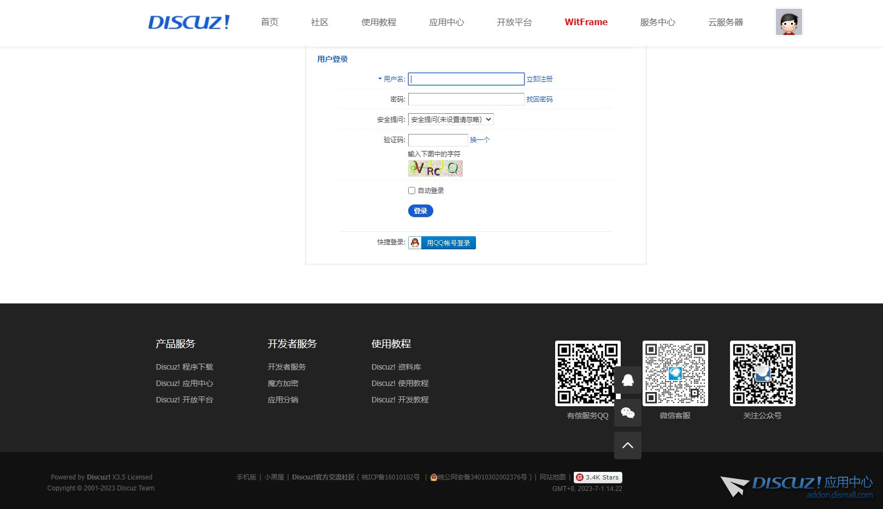Click inside the 验证码 input field
Viewport: 883px width, 509px height.
(x=437, y=140)
